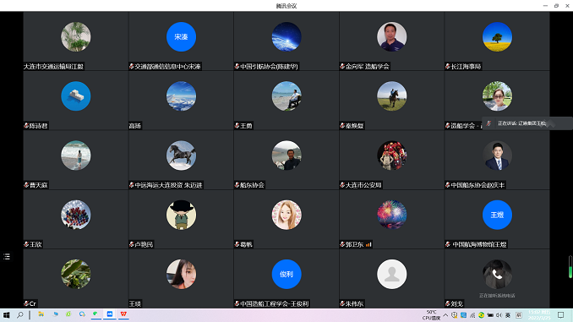Select the 俊利 blue avatar tile
Viewport: 573px width, 322px height.
pos(286,274)
